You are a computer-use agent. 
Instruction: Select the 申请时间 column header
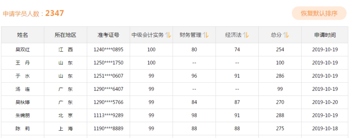pos(325,35)
